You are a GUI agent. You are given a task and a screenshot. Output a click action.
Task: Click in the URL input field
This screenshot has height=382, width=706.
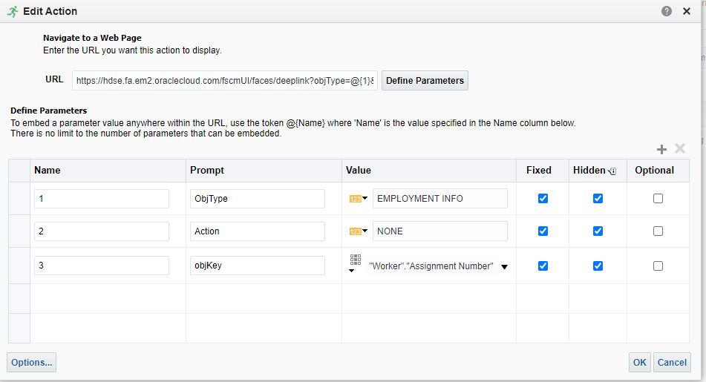tap(225, 81)
